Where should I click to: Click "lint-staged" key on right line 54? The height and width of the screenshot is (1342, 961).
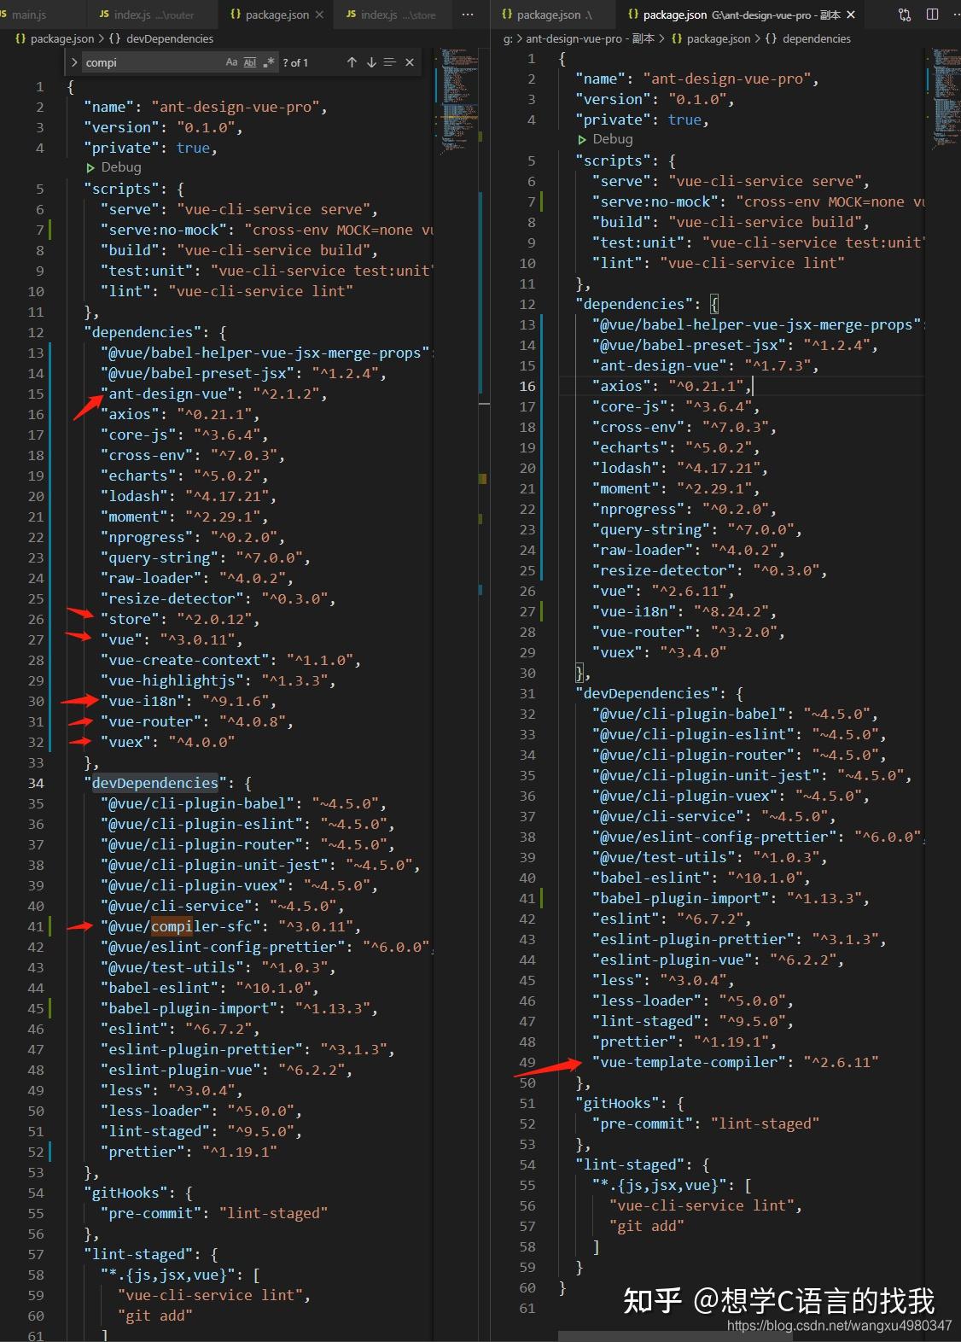tap(630, 1164)
